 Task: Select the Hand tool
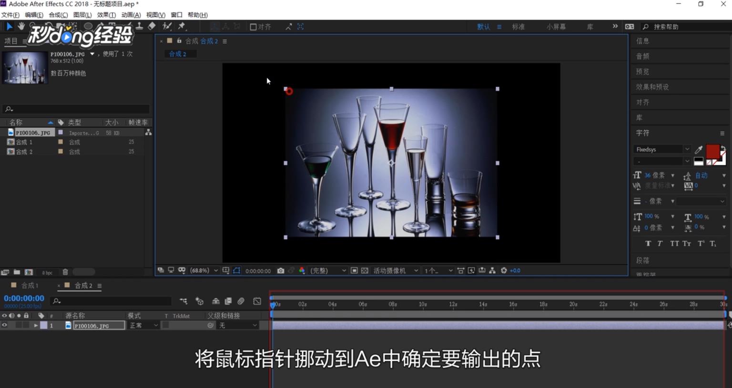pyautogui.click(x=21, y=26)
